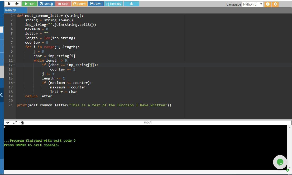Open the green chat bubble
This screenshot has width=292, height=175.
click(x=280, y=162)
